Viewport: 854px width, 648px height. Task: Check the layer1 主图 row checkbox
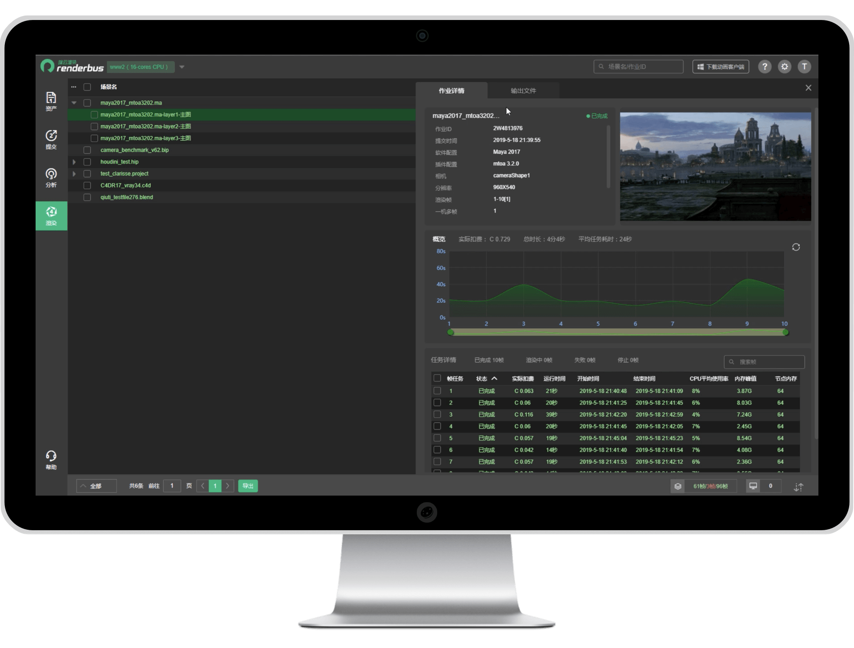[x=94, y=115]
